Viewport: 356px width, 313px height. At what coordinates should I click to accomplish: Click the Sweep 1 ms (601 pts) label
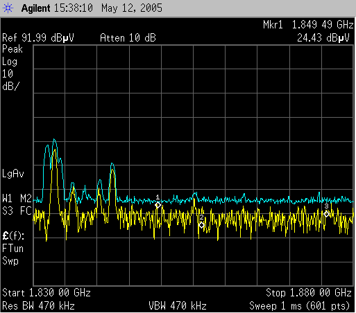299,306
